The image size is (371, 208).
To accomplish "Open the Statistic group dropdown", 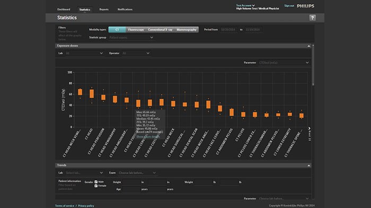I will [131, 37].
